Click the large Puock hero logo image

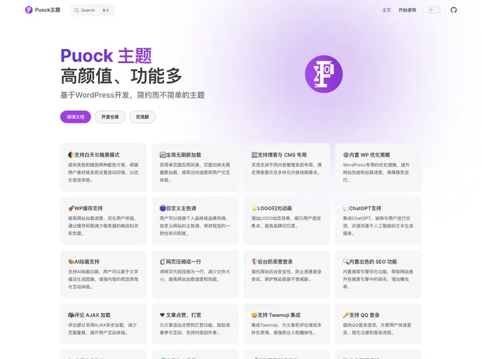coord(324,74)
